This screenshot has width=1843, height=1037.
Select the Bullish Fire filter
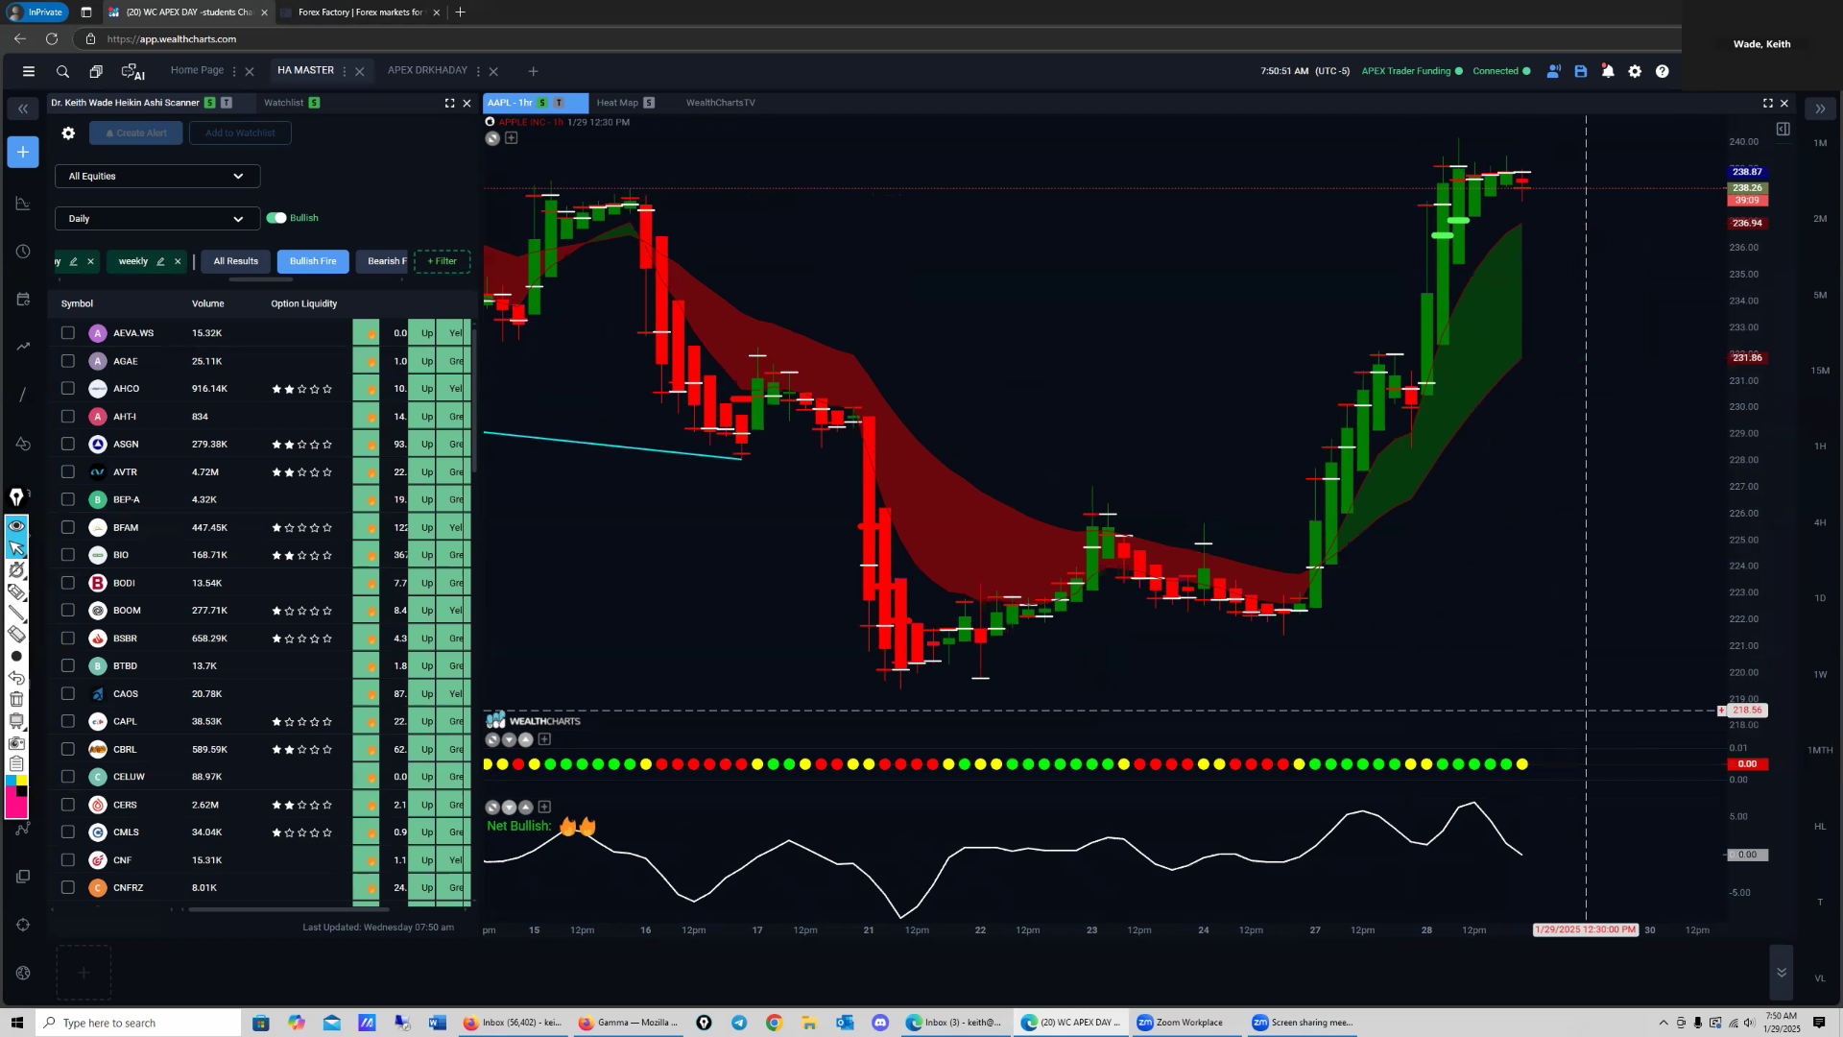tap(313, 261)
